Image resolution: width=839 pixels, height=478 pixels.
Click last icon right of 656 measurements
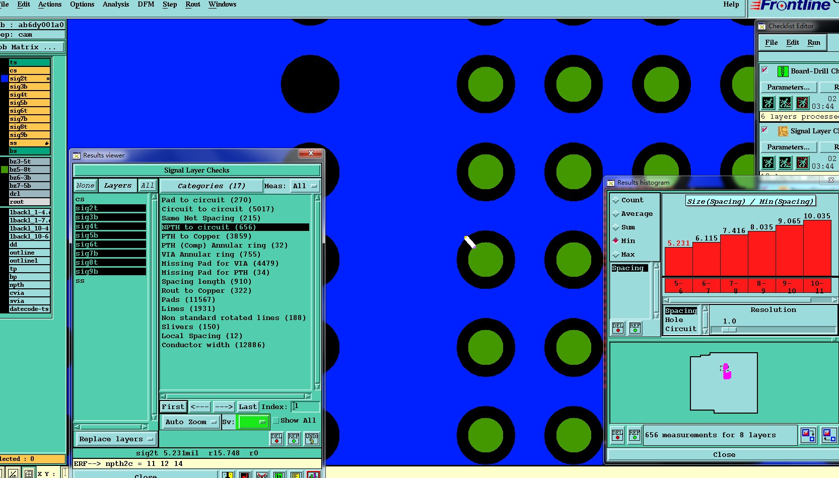coord(829,435)
